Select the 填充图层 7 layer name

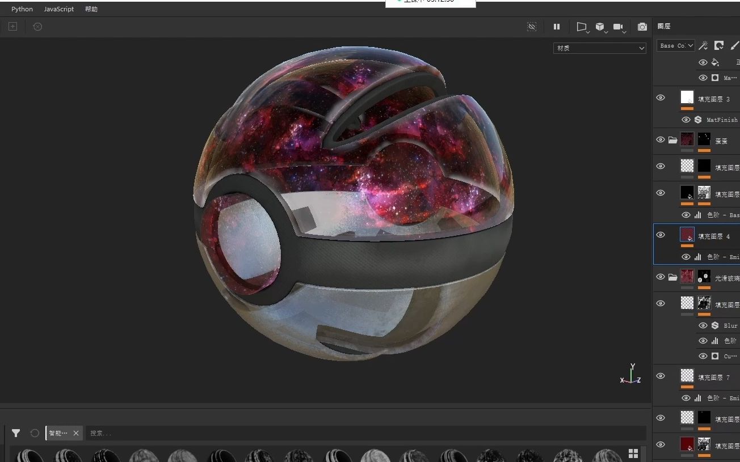pos(714,378)
